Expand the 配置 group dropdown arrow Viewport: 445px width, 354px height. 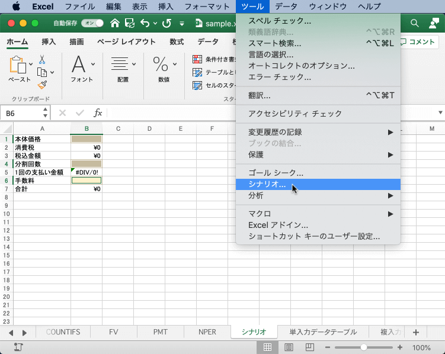134,64
